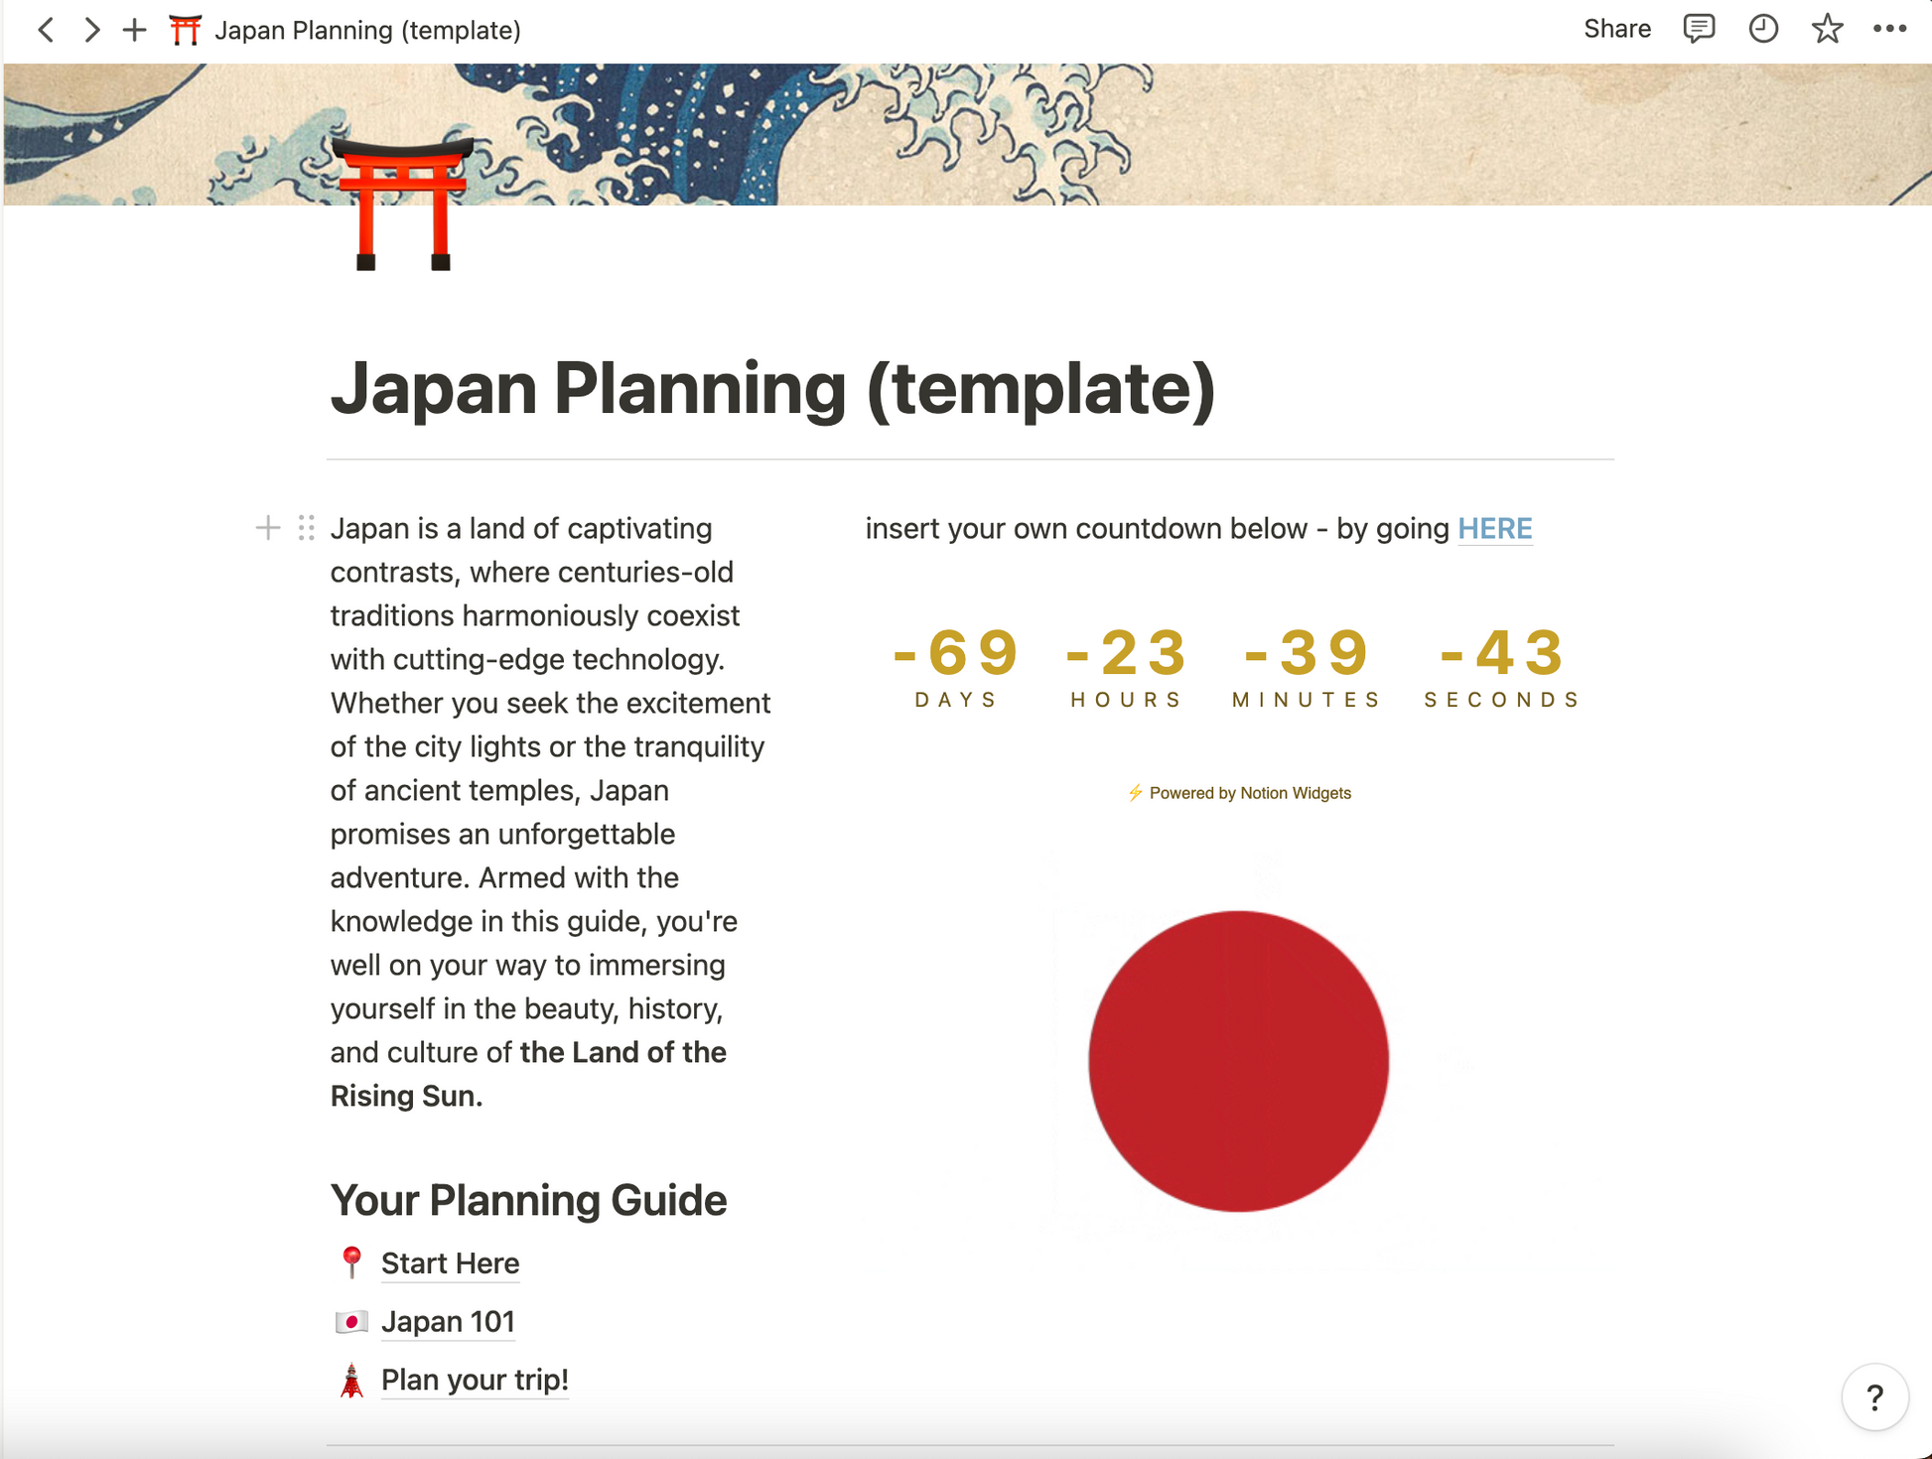Click the Share button
Image resolution: width=1932 pixels, height=1459 pixels.
1616,29
